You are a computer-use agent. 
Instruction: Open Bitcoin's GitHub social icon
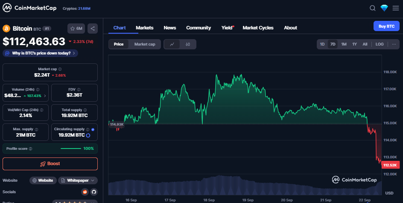click(94, 192)
